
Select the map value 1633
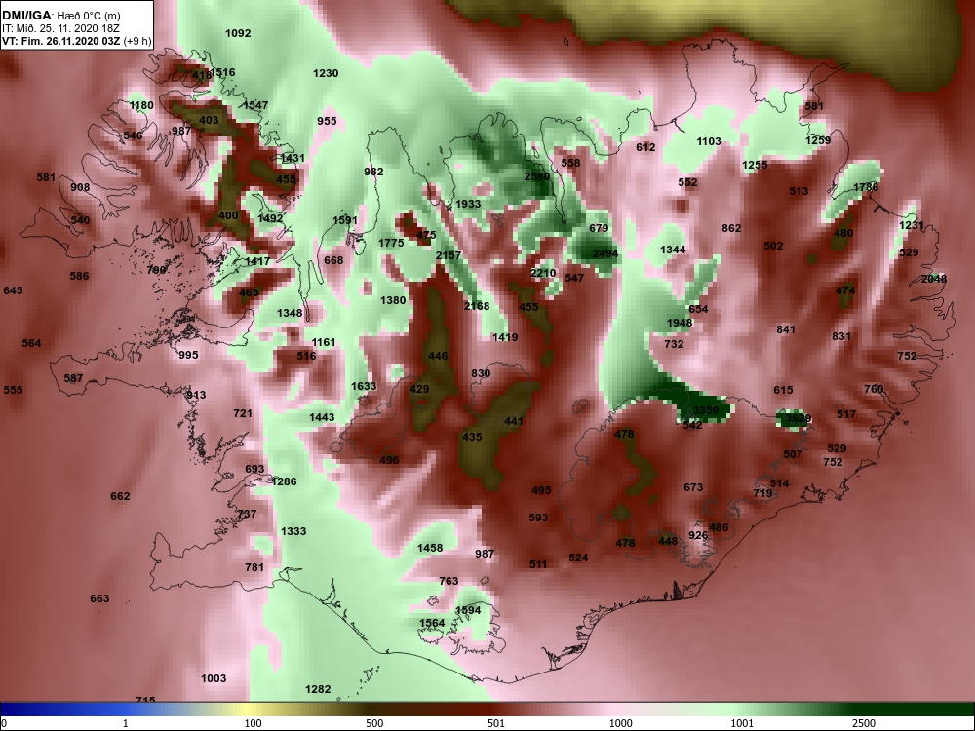(x=364, y=385)
